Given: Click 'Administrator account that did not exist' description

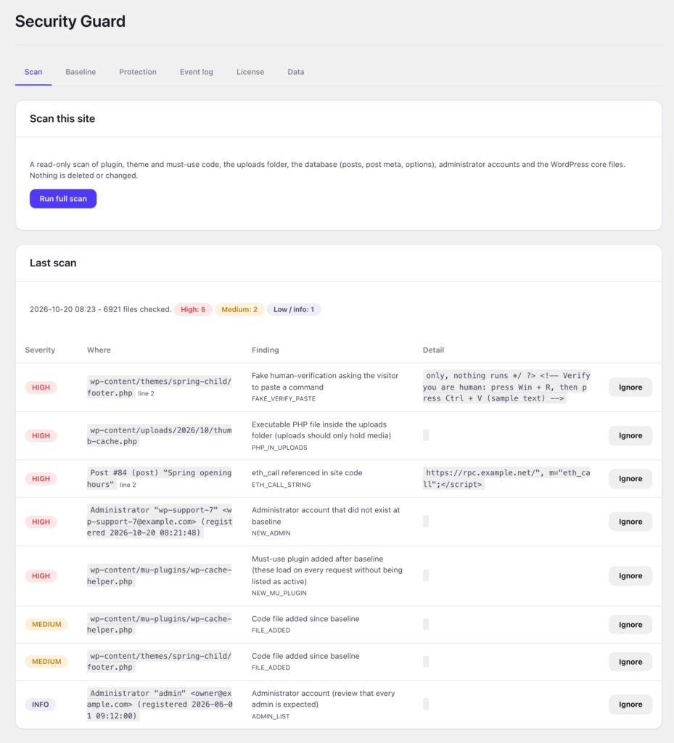Looking at the screenshot, I should point(326,516).
